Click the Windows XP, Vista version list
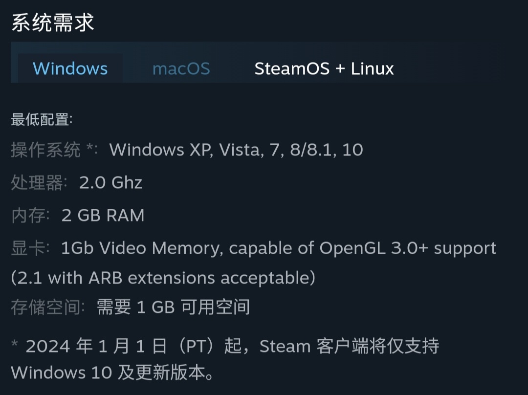 pos(236,150)
